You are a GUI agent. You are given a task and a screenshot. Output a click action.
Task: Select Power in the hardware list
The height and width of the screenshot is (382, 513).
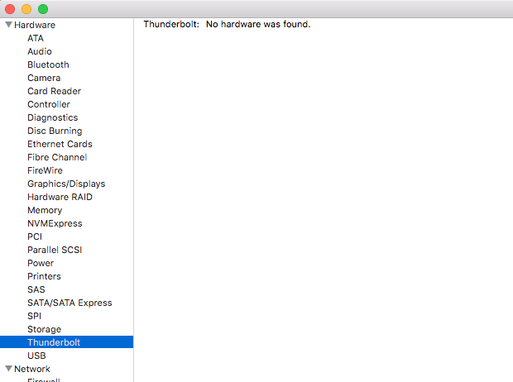(41, 263)
